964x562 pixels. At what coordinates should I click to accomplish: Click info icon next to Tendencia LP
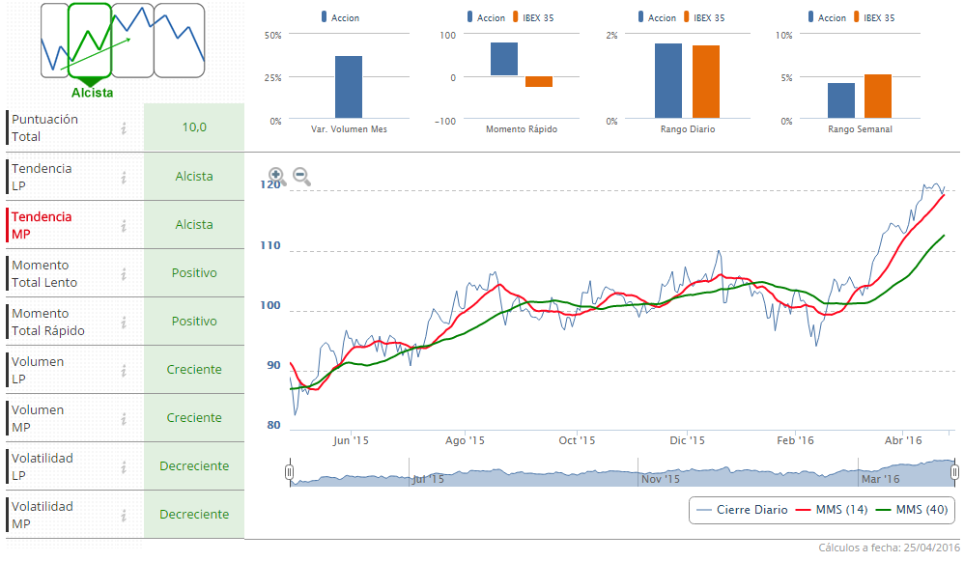[124, 177]
